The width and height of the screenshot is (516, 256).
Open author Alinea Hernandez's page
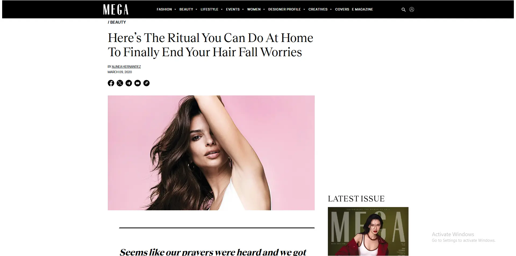point(126,67)
